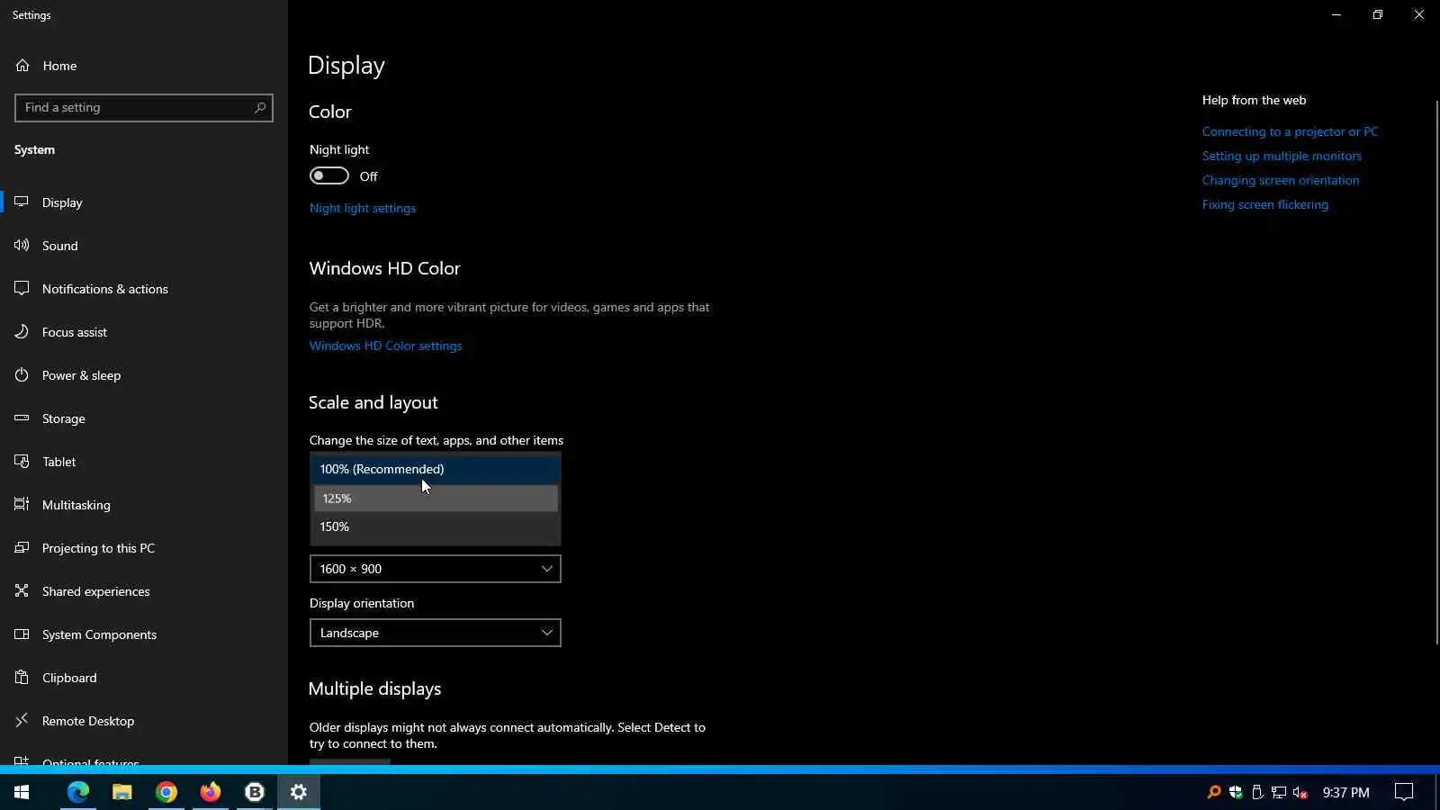
Task: Click the 9:37 PM taskbar clock
Action: pos(1345,792)
